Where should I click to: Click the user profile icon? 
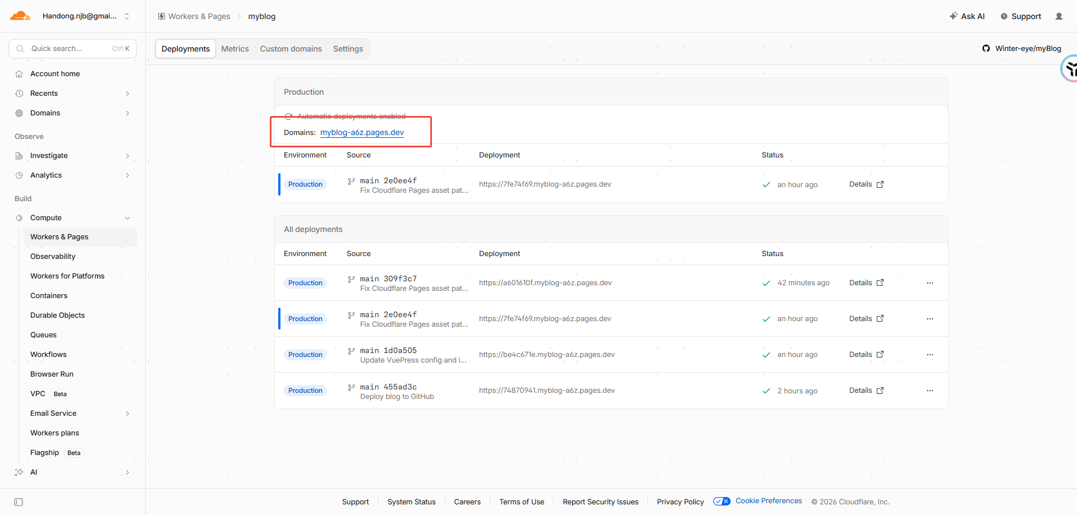(1059, 16)
